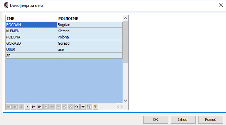The width and height of the screenshot is (226, 125).
Task: Click the horizontal scroll left arrow
Action: click(x=118, y=106)
